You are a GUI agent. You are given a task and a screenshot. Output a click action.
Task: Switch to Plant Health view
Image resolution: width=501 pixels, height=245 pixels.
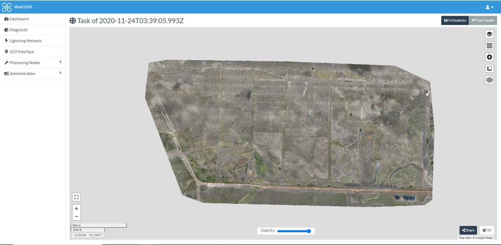[x=482, y=21]
